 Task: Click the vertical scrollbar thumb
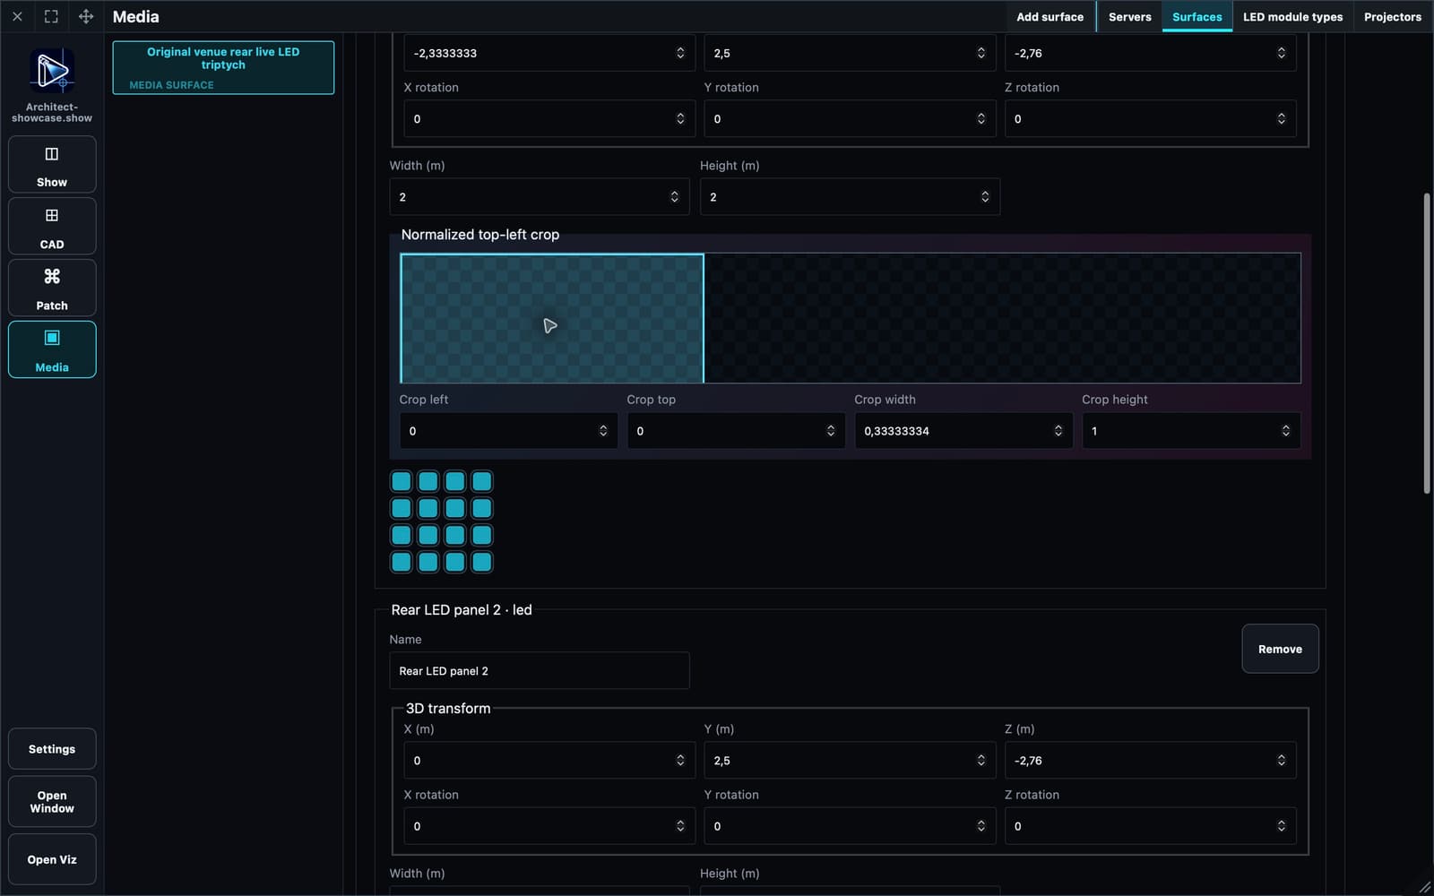(1427, 343)
